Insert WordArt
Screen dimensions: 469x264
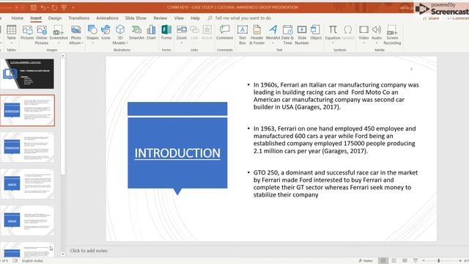[x=273, y=34]
